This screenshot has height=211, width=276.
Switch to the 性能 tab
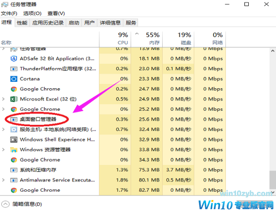point(22,23)
